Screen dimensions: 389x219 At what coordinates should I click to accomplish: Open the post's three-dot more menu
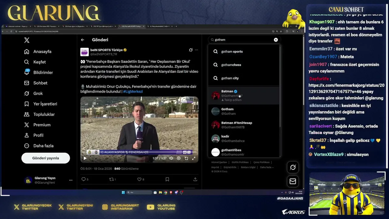point(196,50)
